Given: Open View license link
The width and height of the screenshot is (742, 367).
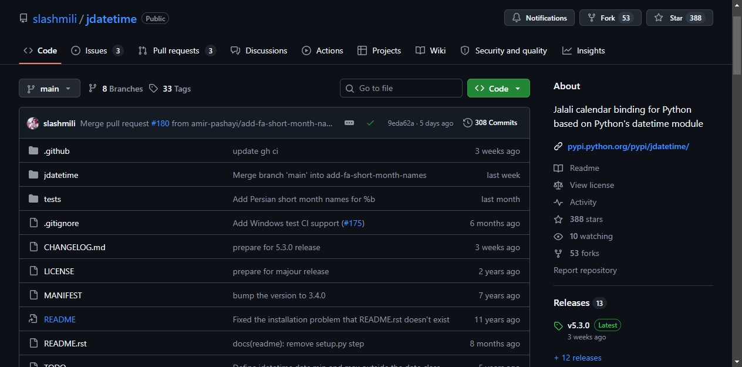Looking at the screenshot, I should (584, 185).
